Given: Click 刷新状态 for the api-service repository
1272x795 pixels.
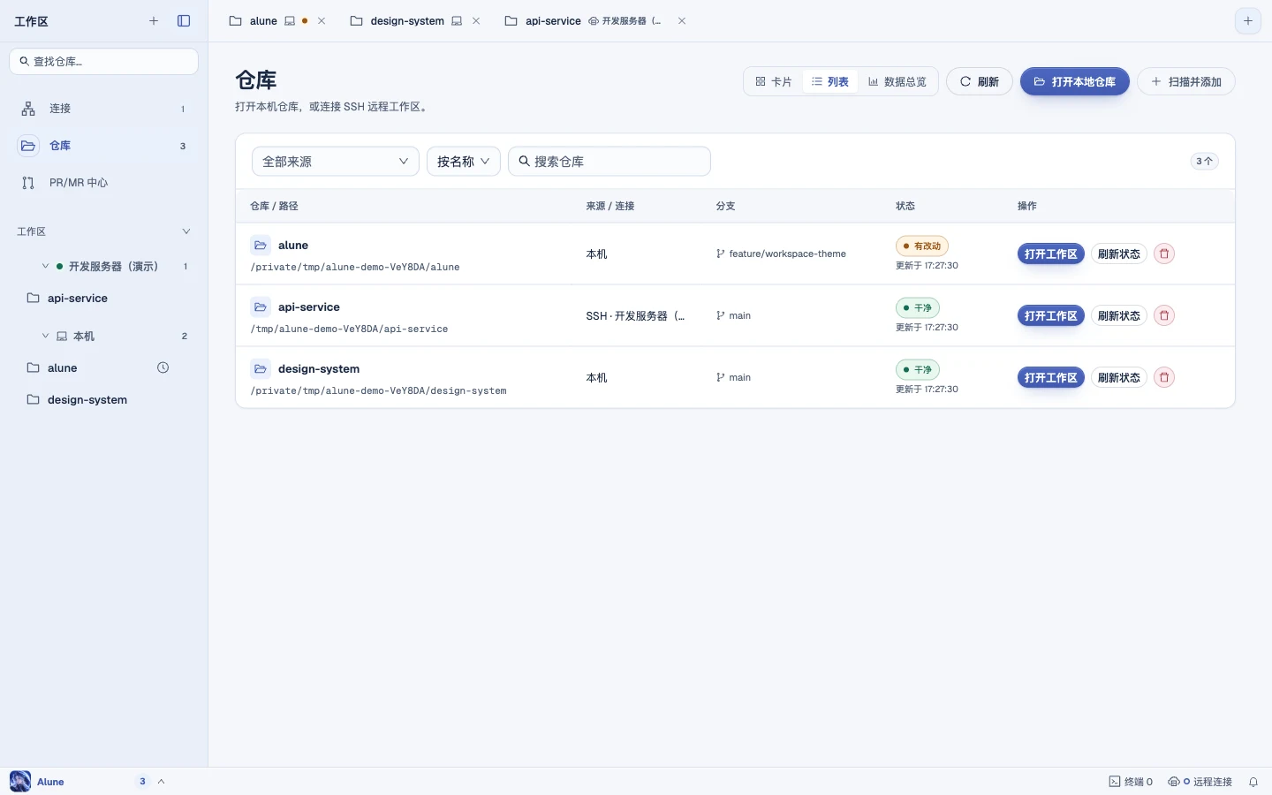Looking at the screenshot, I should (1119, 315).
